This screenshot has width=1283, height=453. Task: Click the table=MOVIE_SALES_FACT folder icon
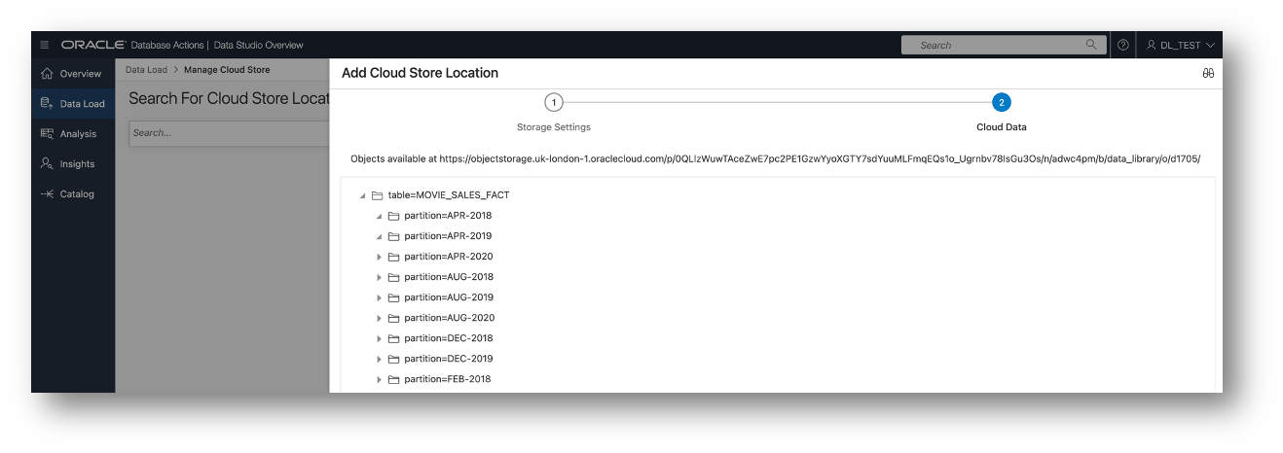pos(378,195)
